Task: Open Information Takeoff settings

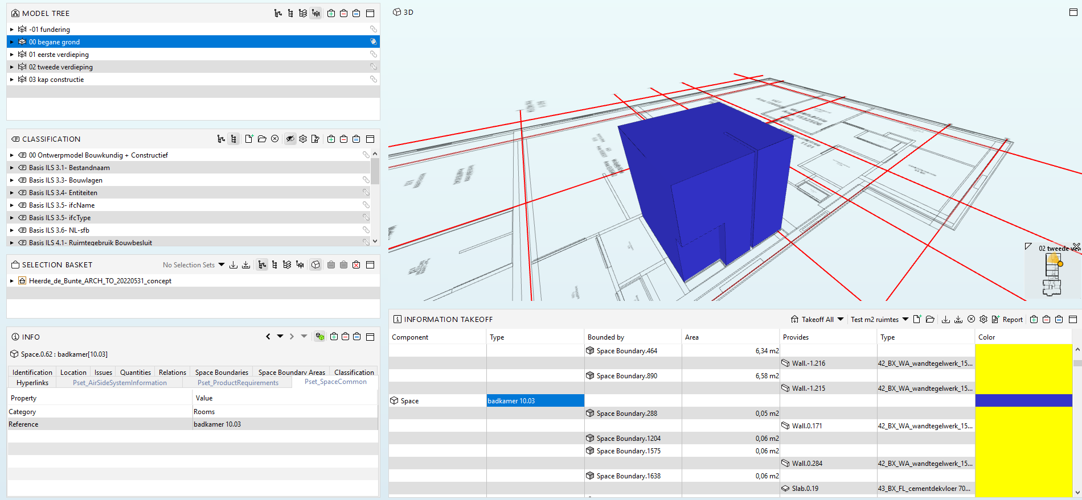Action: (983, 319)
